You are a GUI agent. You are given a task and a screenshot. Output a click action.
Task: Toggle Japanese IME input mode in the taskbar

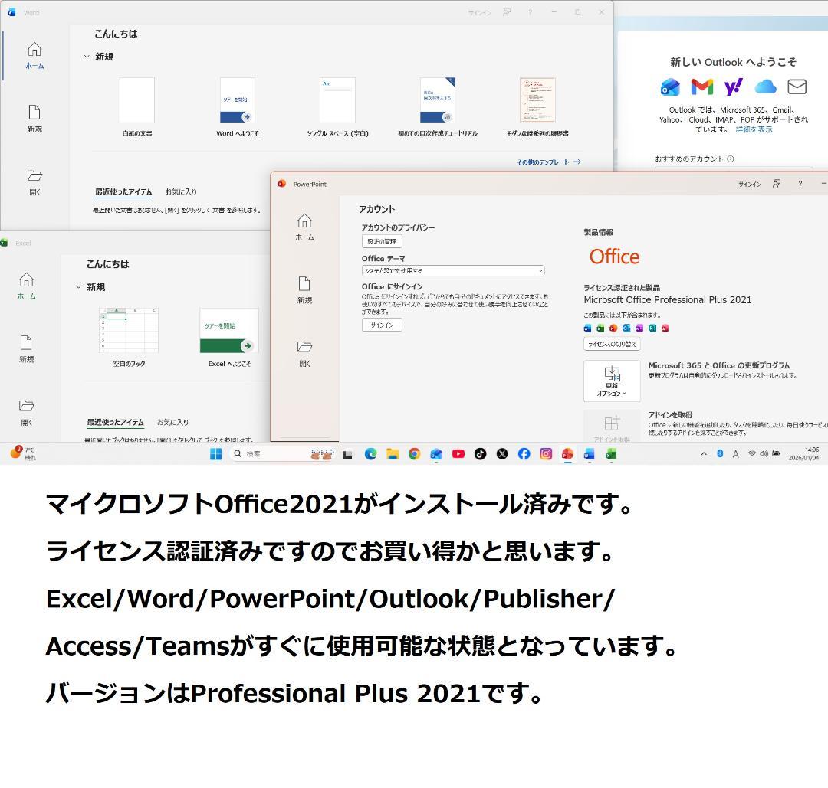click(x=736, y=454)
